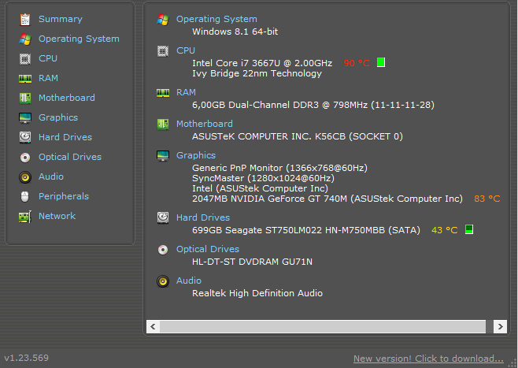518x368 pixels.
Task: Click Ivy Bridge 22nm Technology text
Action: pos(257,73)
